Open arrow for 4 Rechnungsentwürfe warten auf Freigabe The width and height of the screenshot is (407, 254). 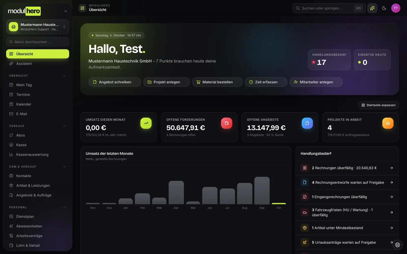pos(391,182)
